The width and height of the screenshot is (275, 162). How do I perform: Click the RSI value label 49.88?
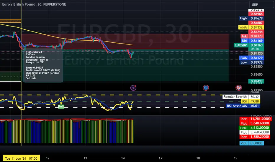coord(250,101)
